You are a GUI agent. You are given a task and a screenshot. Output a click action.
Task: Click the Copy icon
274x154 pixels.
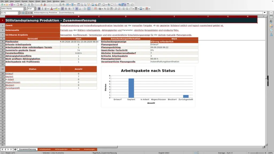[32, 5]
